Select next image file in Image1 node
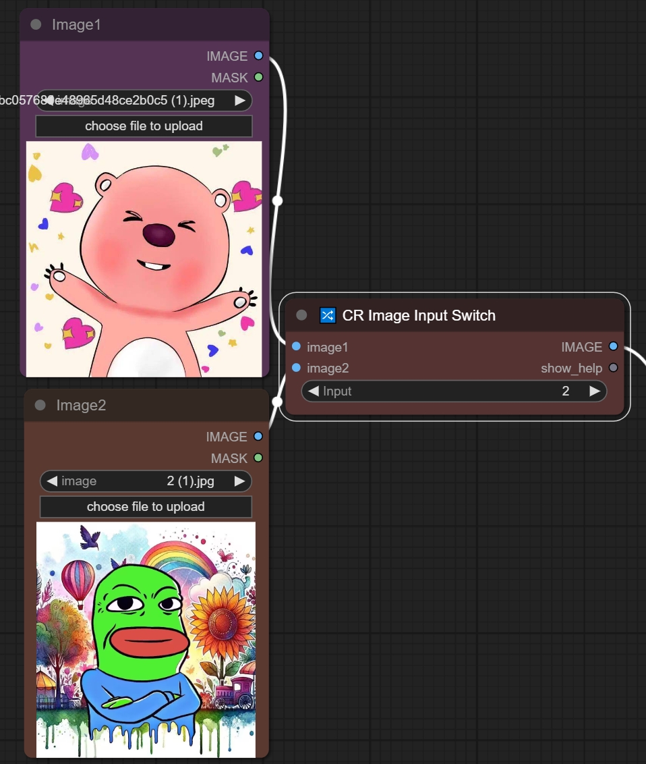 coord(239,101)
